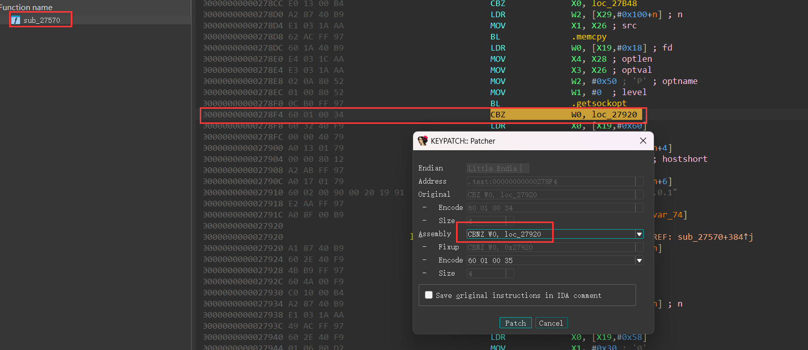Click the .memcpy call operand
This screenshot has width=808, height=350.
[x=589, y=37]
